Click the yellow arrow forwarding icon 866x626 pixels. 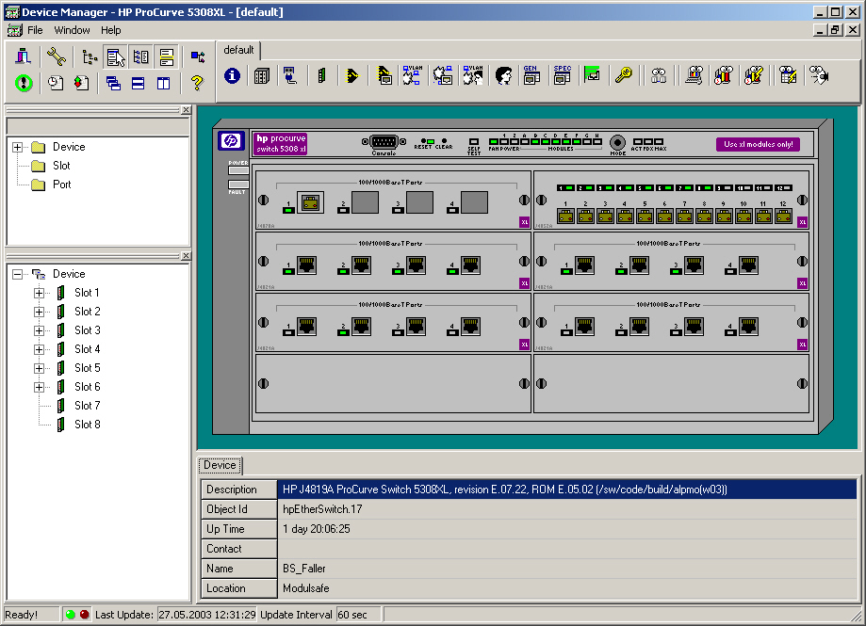352,75
